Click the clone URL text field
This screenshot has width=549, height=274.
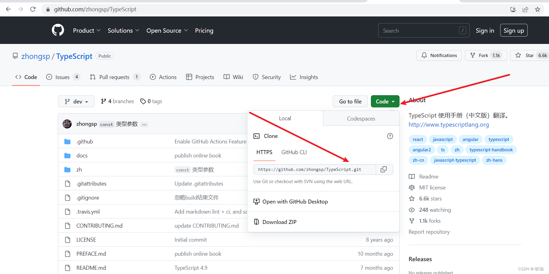tap(314, 169)
